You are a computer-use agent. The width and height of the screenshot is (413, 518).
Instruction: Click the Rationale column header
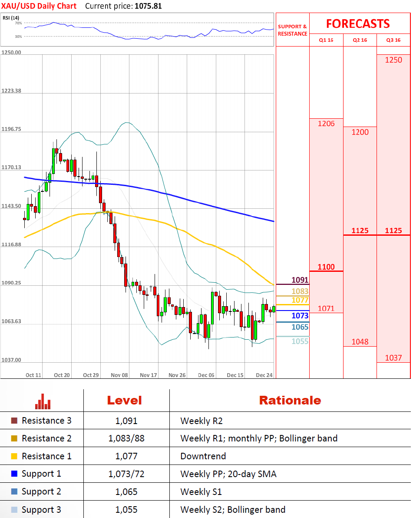tap(290, 401)
